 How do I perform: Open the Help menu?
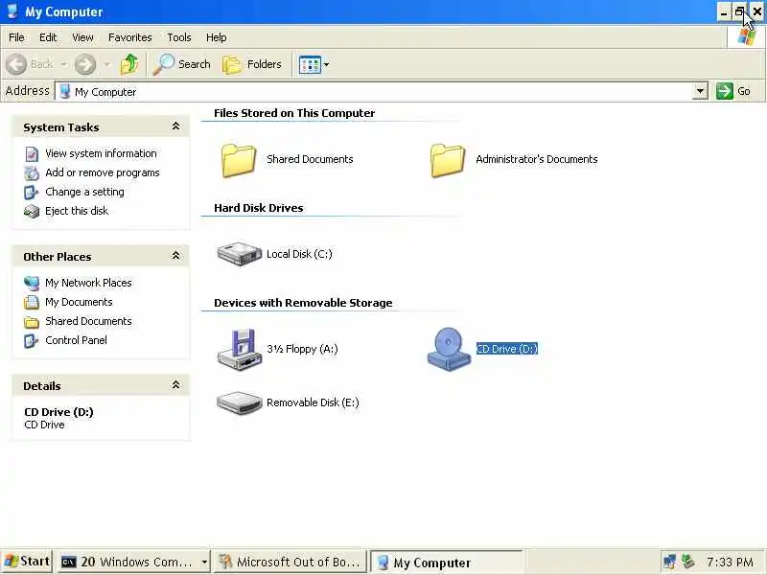(217, 37)
